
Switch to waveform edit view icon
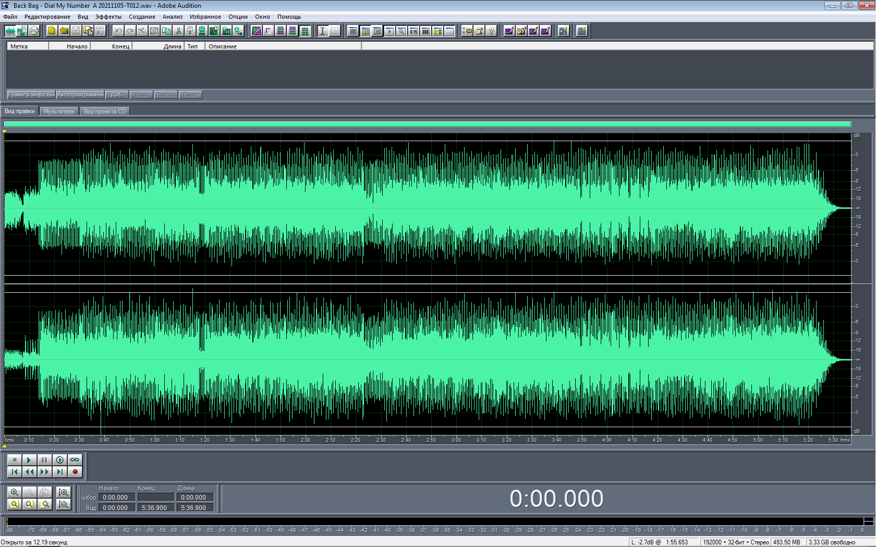10,31
